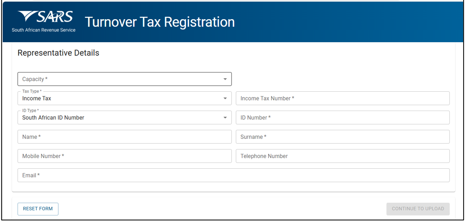
Task: Click the small 'ID Type' floating label
Action: [x=31, y=111]
